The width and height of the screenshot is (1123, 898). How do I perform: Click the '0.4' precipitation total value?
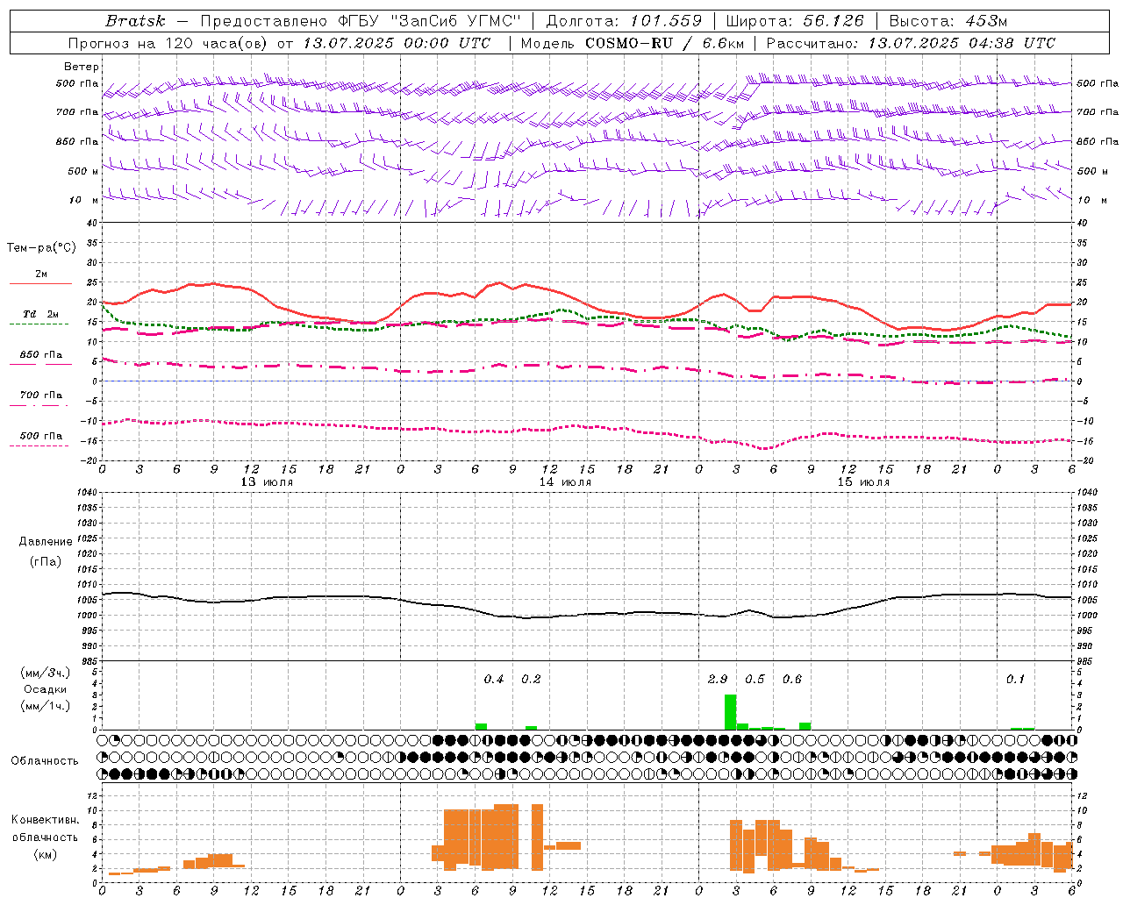coord(494,679)
